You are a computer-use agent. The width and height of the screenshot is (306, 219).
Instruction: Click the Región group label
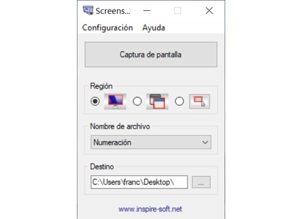101,85
